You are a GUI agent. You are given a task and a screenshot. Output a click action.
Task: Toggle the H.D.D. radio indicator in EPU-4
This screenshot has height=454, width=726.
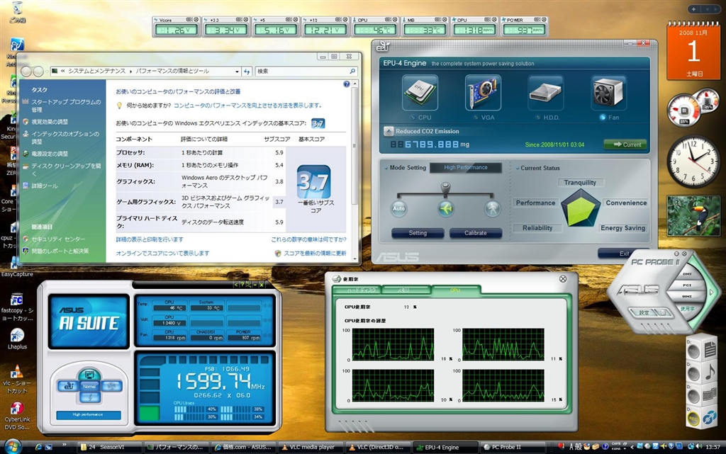[x=537, y=118]
